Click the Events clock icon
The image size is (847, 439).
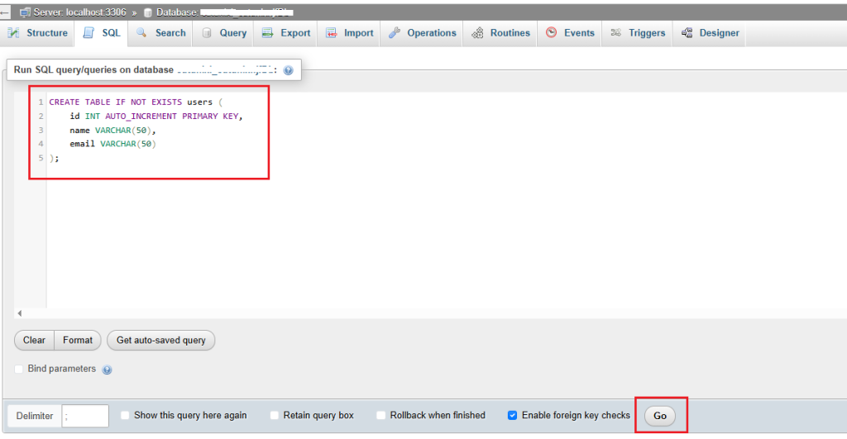point(551,33)
